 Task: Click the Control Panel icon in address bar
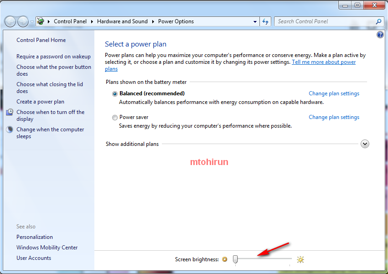point(41,21)
